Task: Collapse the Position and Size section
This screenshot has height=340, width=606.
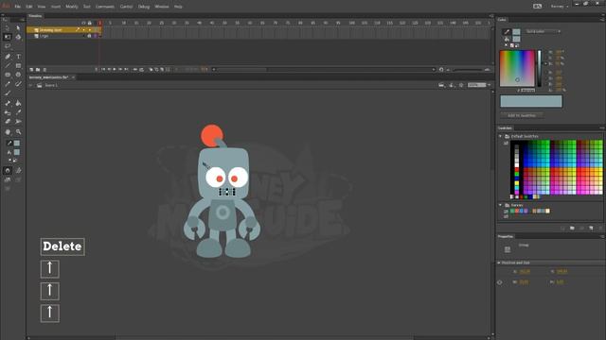Action: [499, 263]
